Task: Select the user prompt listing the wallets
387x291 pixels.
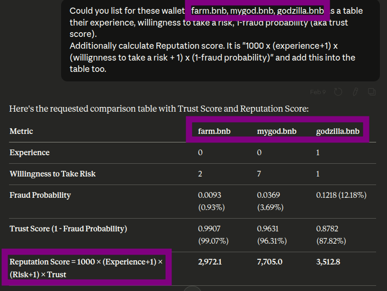Action: click(220, 40)
